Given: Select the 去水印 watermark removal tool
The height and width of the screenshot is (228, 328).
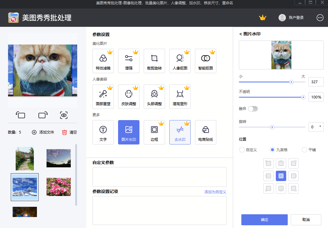Looking at the screenshot, I should (180, 132).
